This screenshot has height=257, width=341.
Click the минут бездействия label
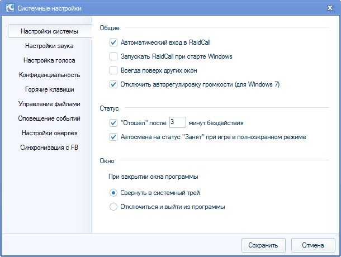tap(216, 123)
